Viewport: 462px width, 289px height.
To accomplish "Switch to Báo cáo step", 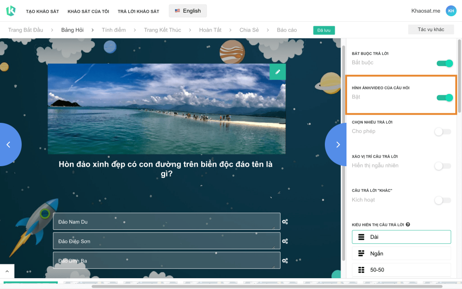I will pos(286,30).
